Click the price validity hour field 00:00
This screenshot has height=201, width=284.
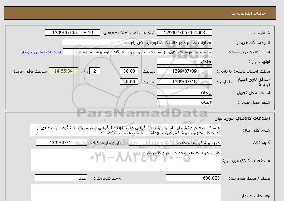[x=129, y=82]
